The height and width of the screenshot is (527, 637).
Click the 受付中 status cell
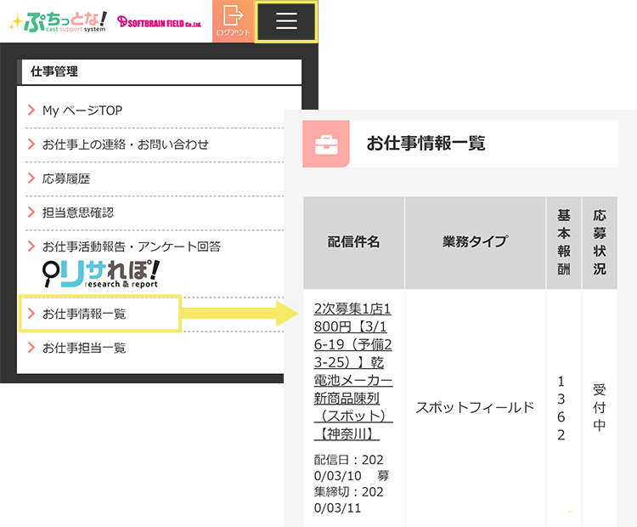600,407
